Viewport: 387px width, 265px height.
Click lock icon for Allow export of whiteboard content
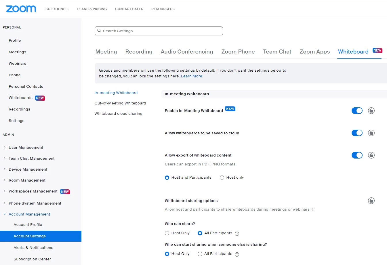(x=371, y=155)
